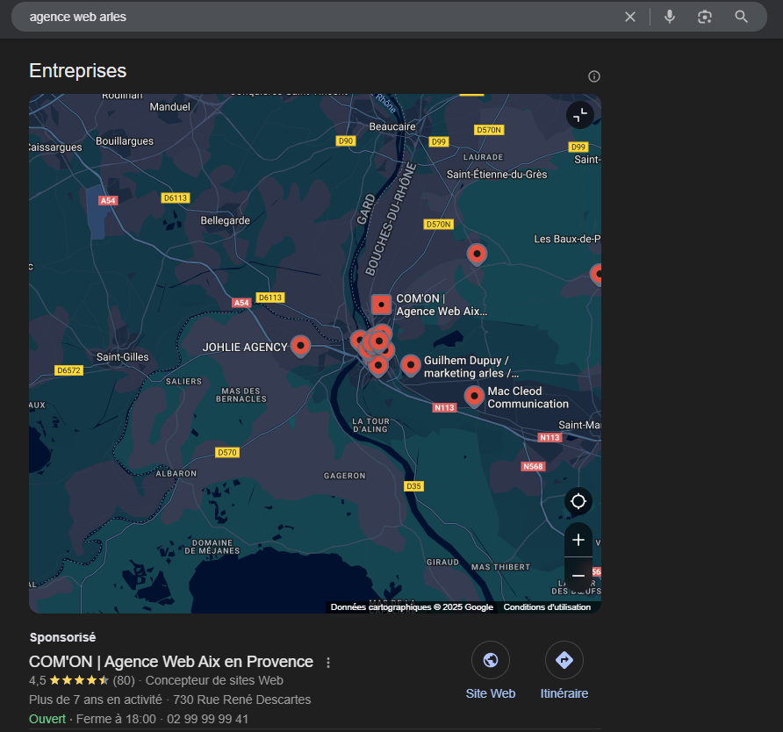
Task: Start voice search with microphone icon
Action: (670, 17)
